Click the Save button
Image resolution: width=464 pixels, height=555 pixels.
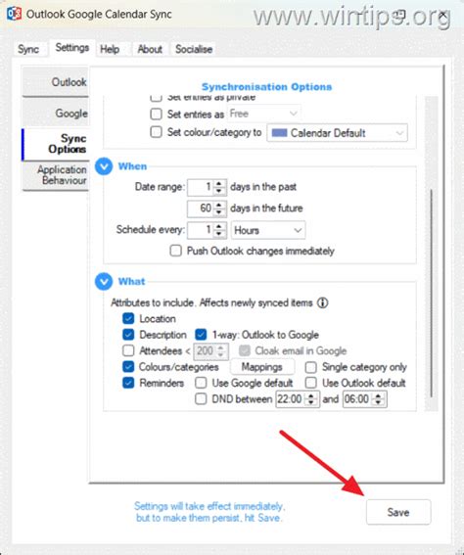[x=398, y=512]
